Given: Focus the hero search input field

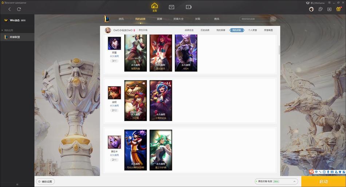Looking at the screenshot, I should (255, 19).
